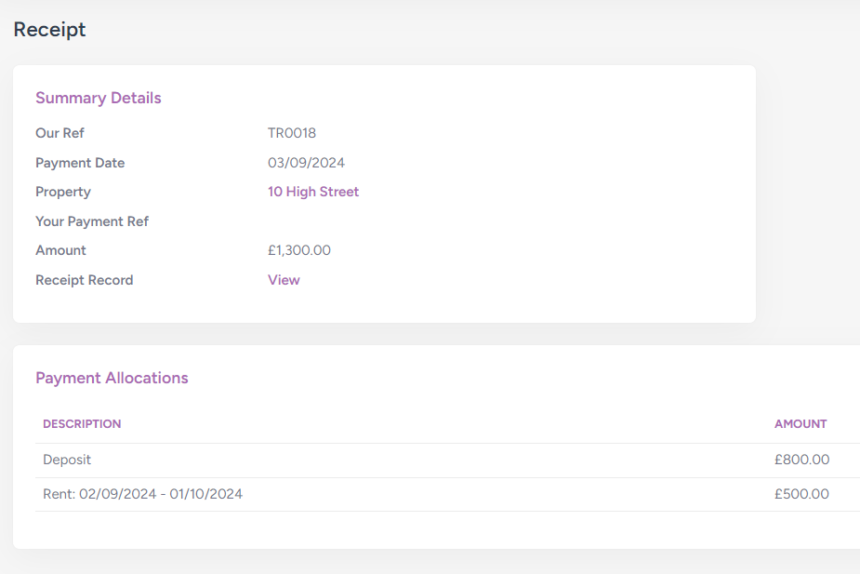Click the Amount label in Summary Details

tap(60, 250)
